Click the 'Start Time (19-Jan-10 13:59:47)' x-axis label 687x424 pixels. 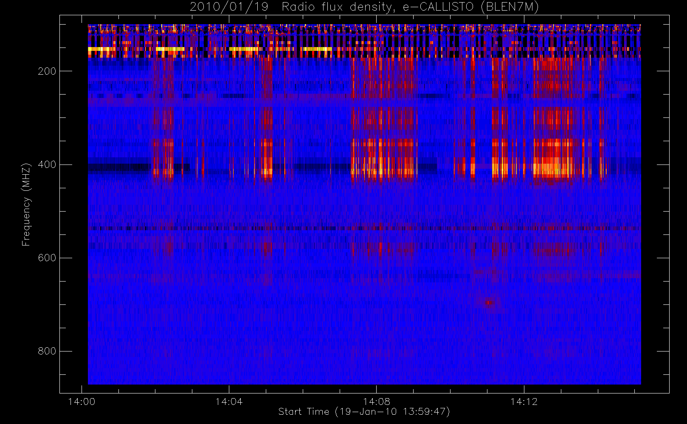[x=364, y=412]
